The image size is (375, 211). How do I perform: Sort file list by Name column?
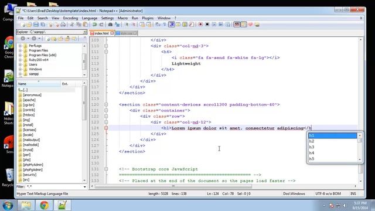point(39,84)
